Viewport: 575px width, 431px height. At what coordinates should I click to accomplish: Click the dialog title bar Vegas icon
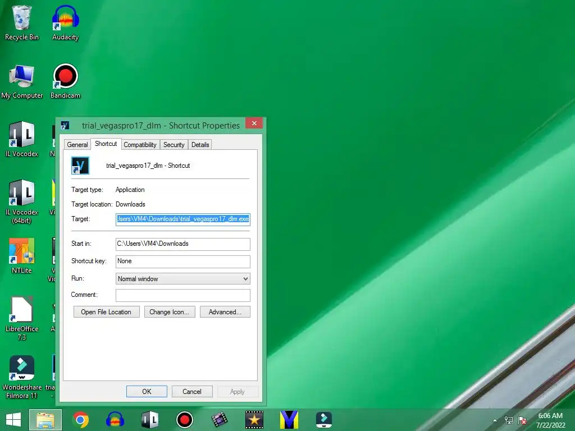(65, 125)
